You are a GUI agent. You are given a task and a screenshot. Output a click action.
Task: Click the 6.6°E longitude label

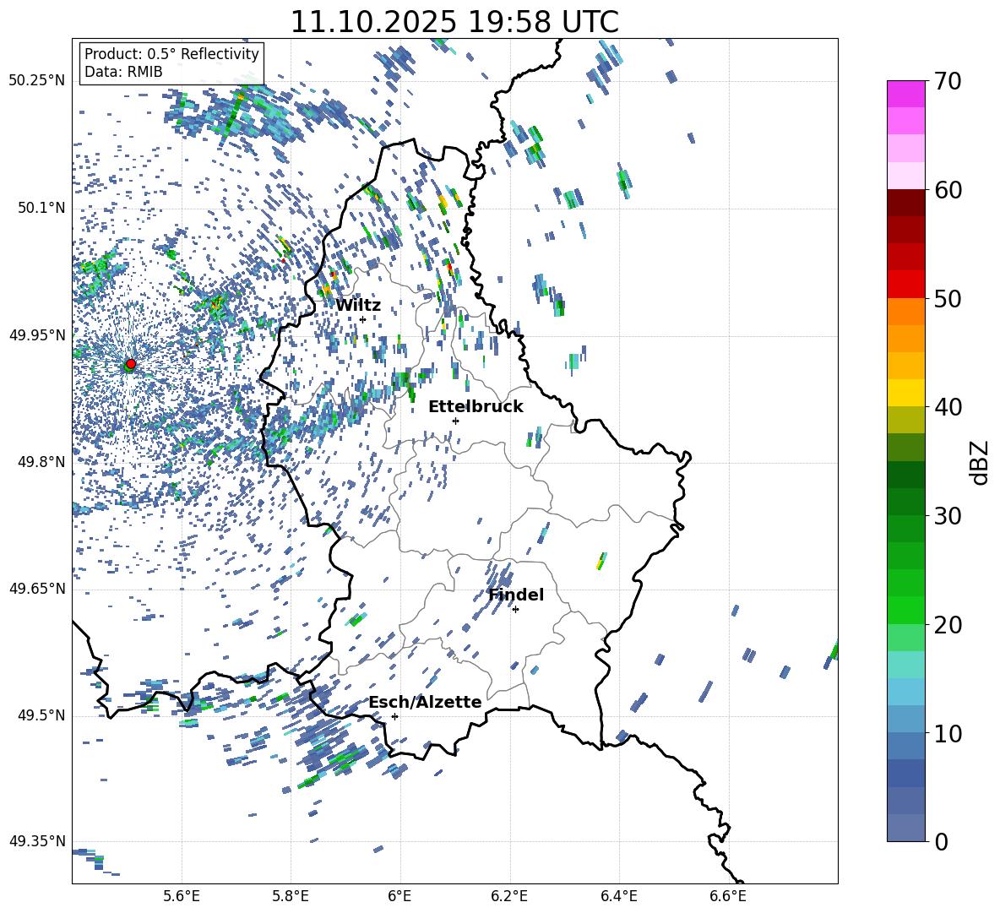point(728,896)
